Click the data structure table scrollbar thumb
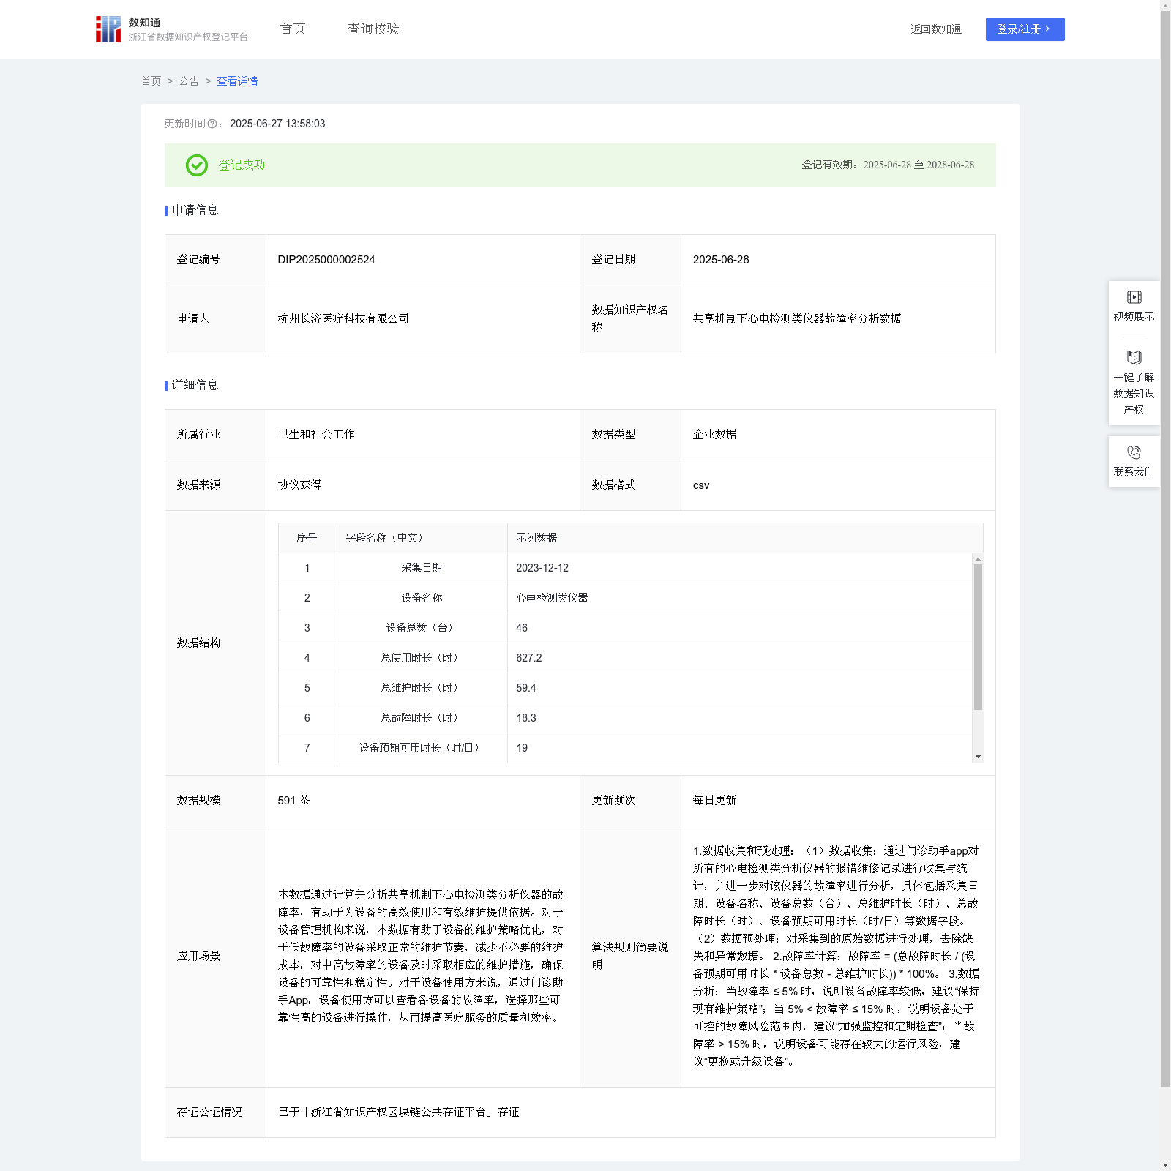This screenshot has height=1171, width=1171. pyautogui.click(x=978, y=637)
